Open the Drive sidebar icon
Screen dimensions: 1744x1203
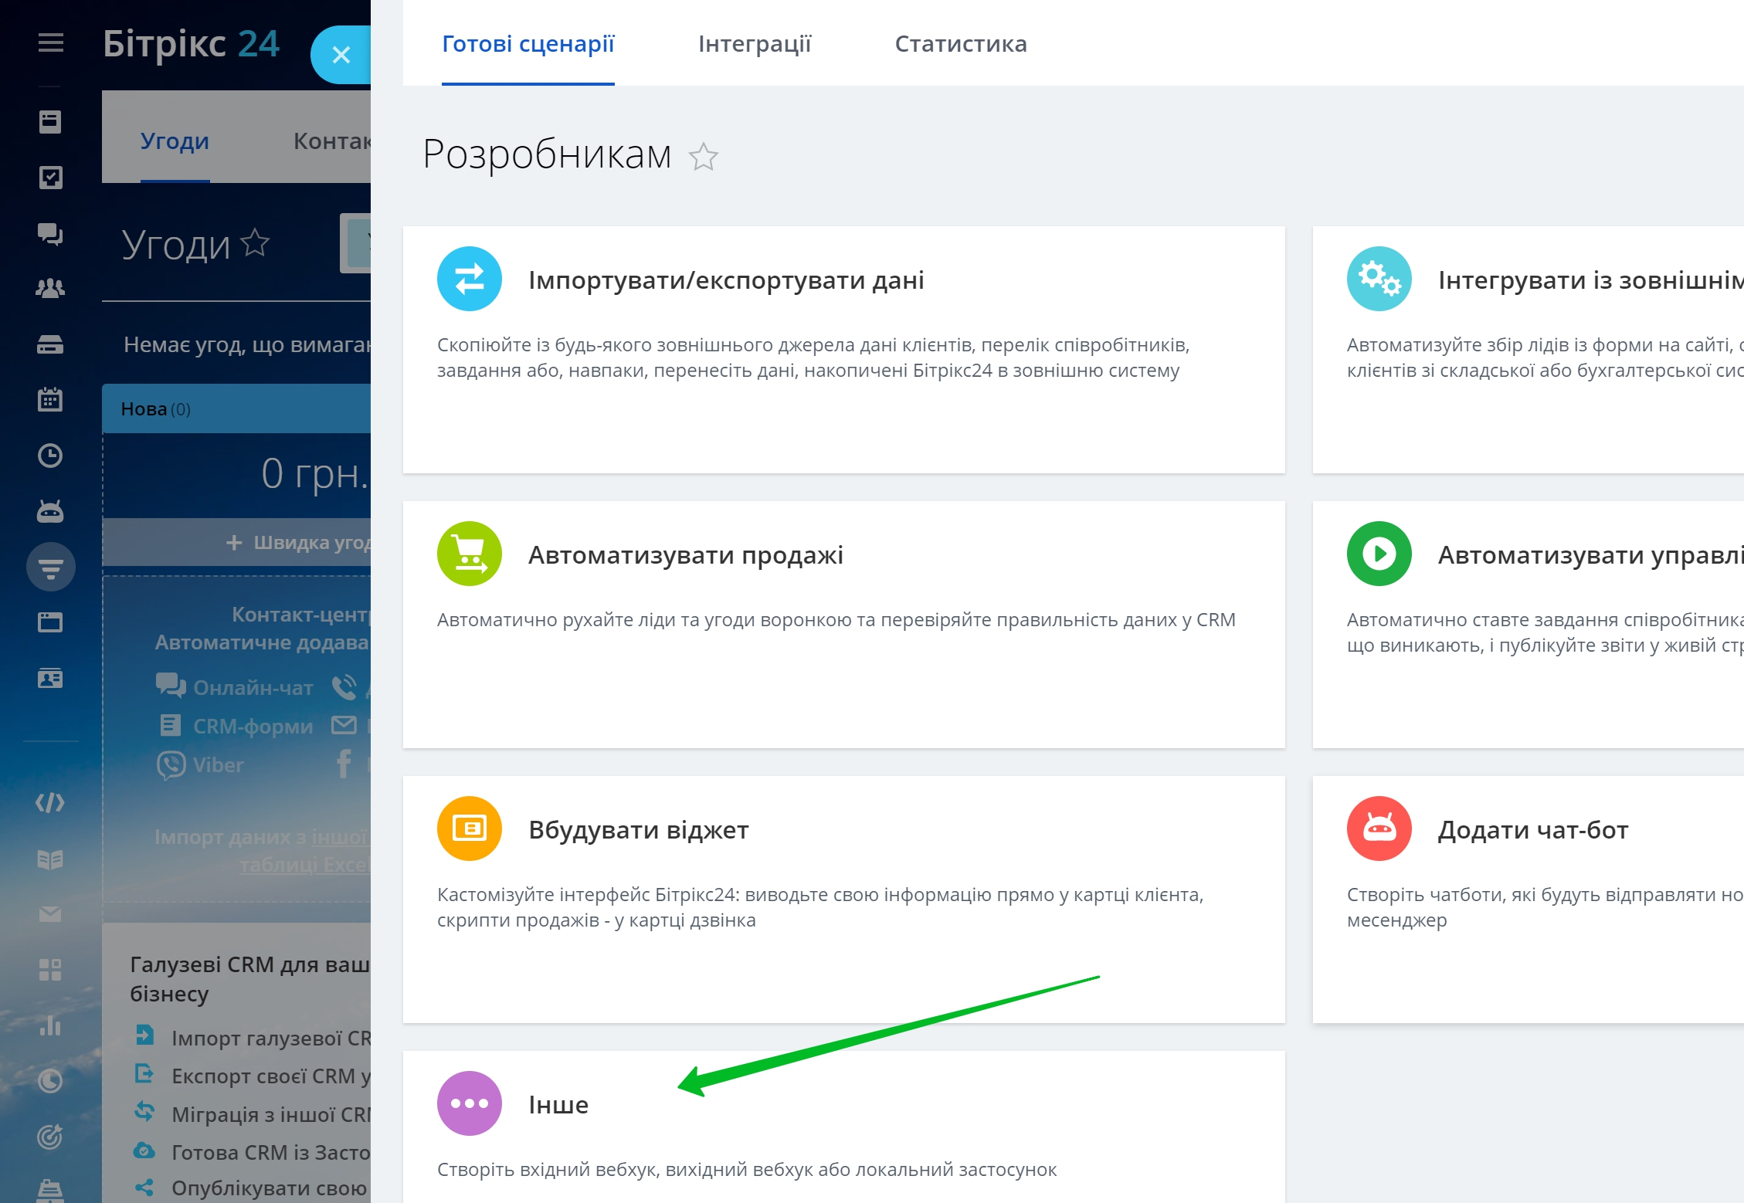click(x=50, y=344)
